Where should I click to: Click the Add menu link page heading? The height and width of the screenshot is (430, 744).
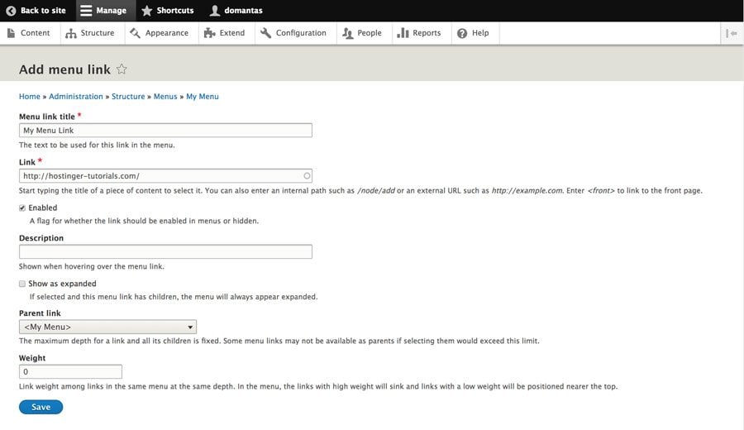tap(64, 69)
